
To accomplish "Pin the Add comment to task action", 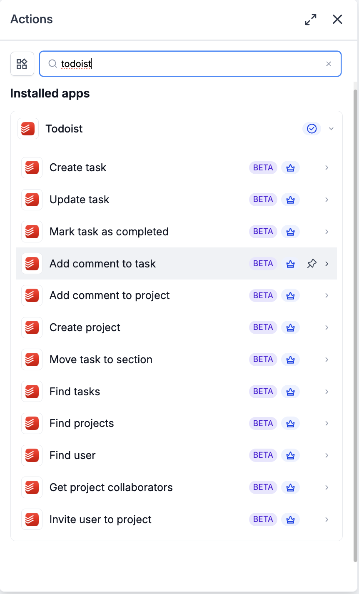I will click(x=312, y=264).
